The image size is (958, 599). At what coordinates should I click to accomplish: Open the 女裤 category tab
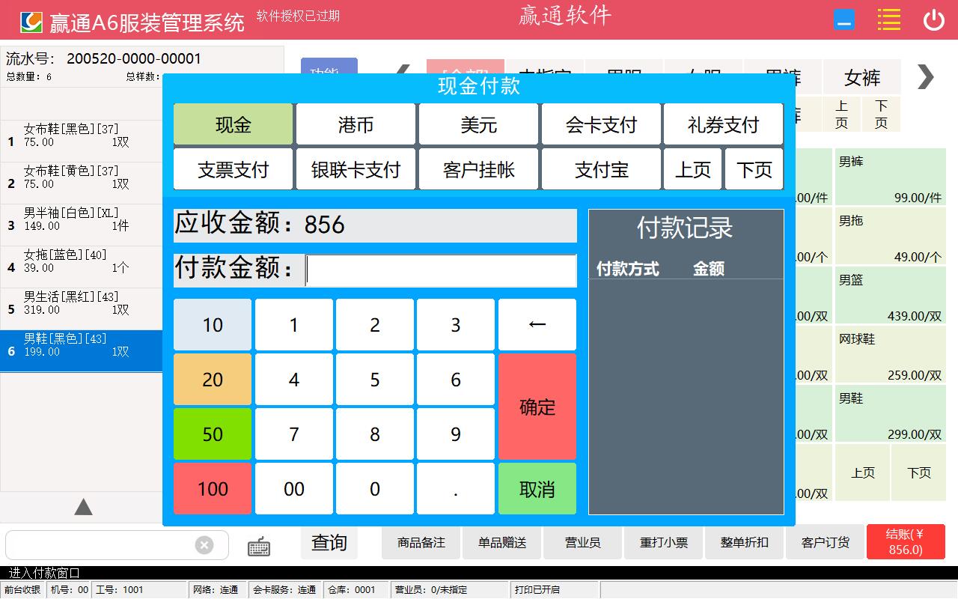point(861,78)
